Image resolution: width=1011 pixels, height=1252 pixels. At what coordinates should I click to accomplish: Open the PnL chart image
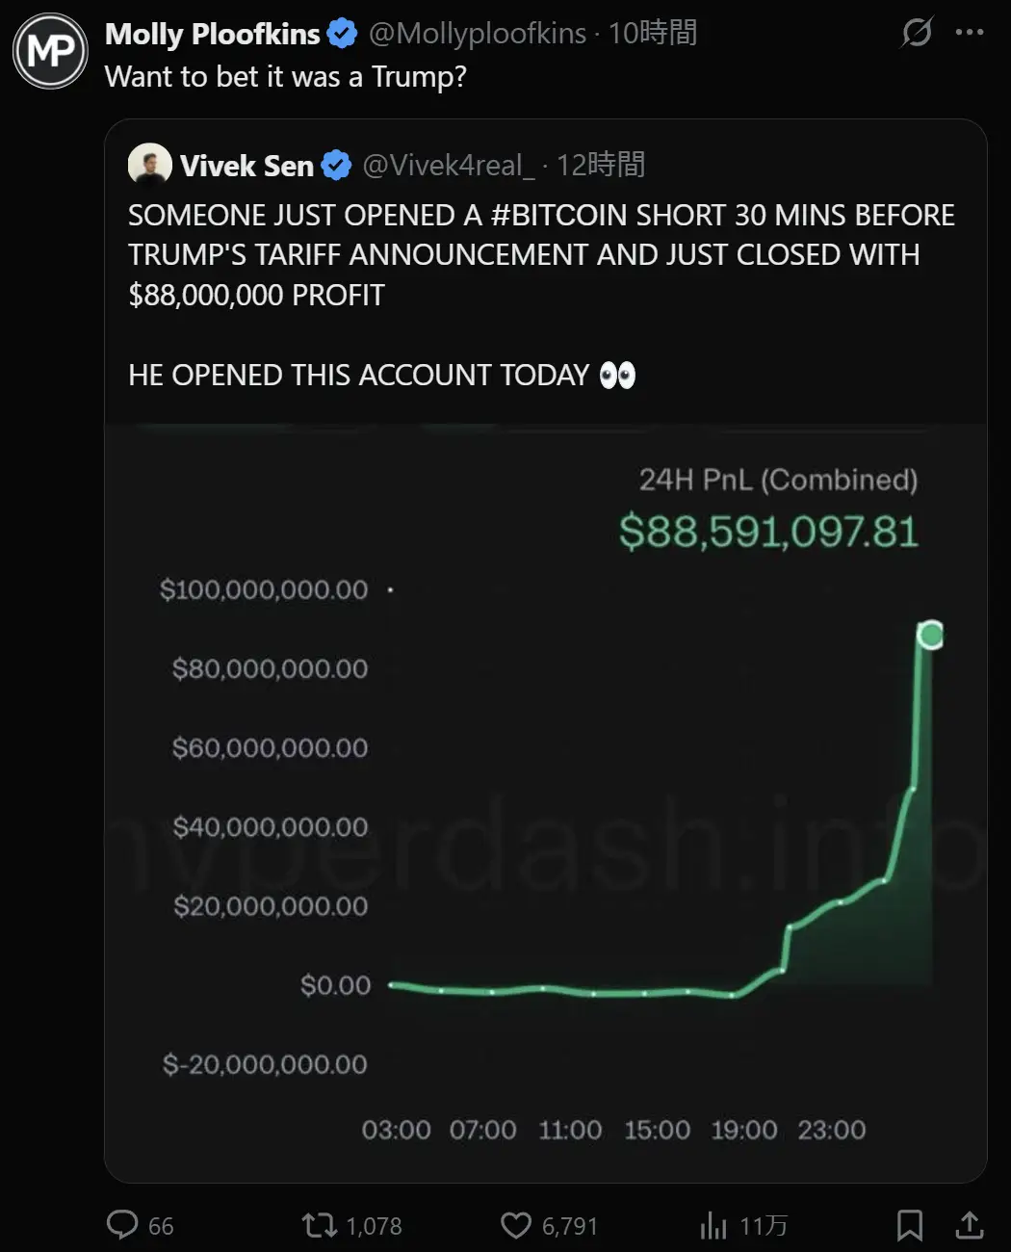click(545, 801)
